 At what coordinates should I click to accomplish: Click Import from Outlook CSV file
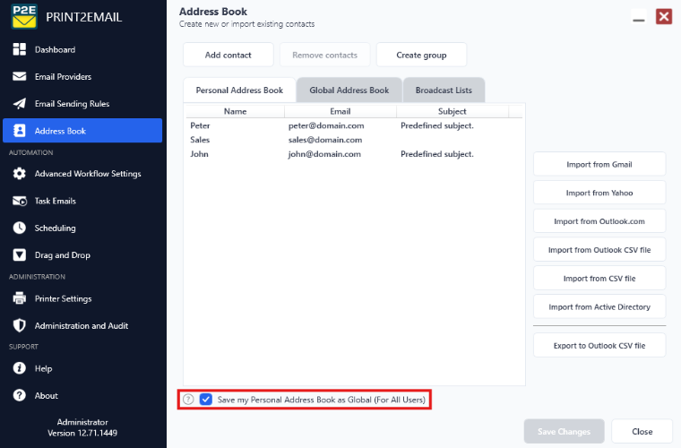[x=599, y=250]
